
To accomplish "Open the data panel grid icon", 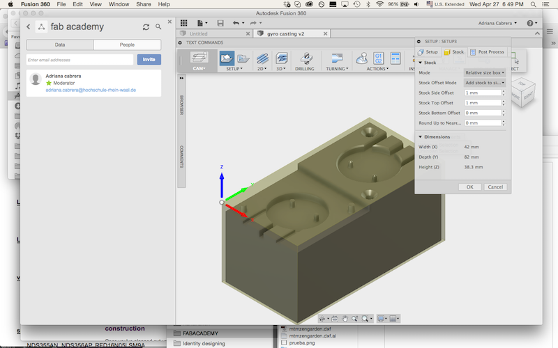I will 183,23.
